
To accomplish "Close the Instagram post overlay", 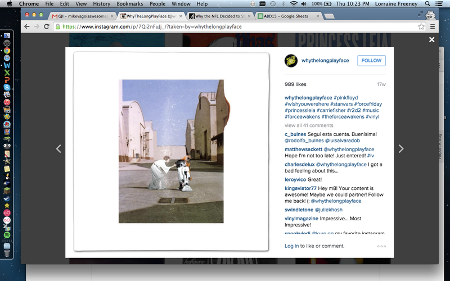I will coord(431,39).
